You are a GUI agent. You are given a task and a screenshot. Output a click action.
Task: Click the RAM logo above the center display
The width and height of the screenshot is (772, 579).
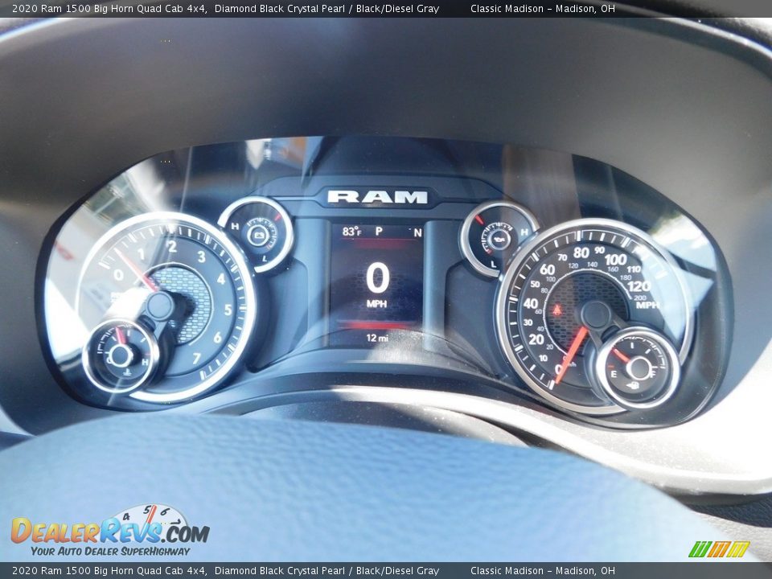click(377, 197)
